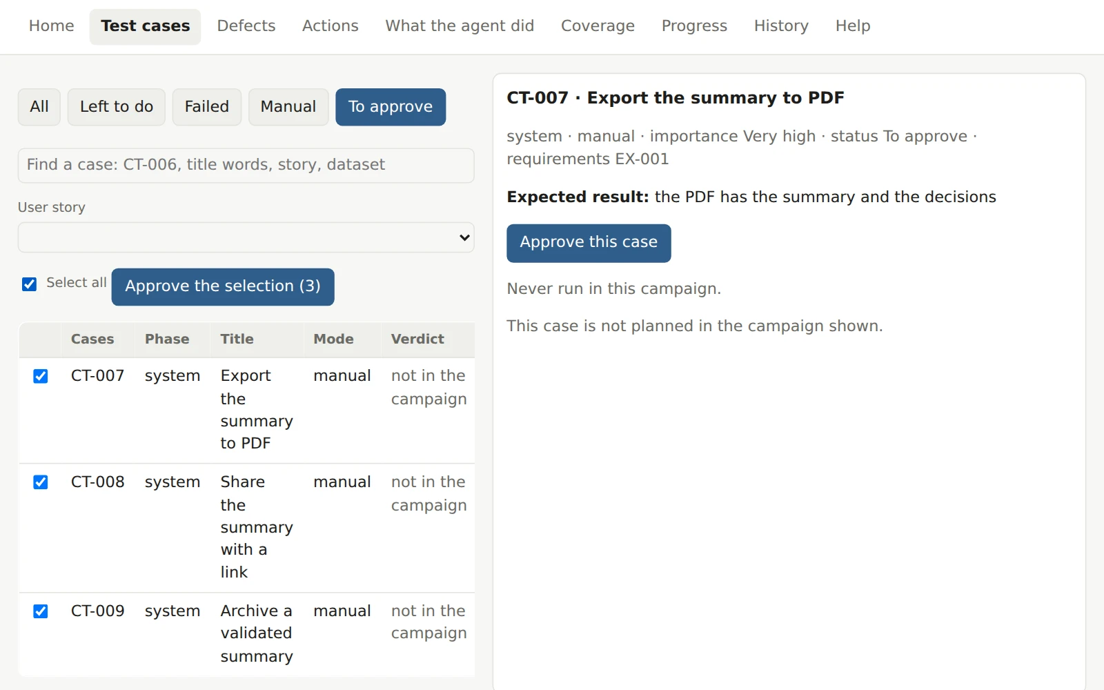
Task: Uncheck the CT-008 row checkbox
Action: pos(41,482)
